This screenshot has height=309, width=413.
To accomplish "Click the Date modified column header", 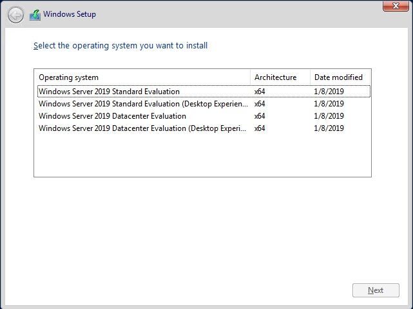I will tap(340, 77).
